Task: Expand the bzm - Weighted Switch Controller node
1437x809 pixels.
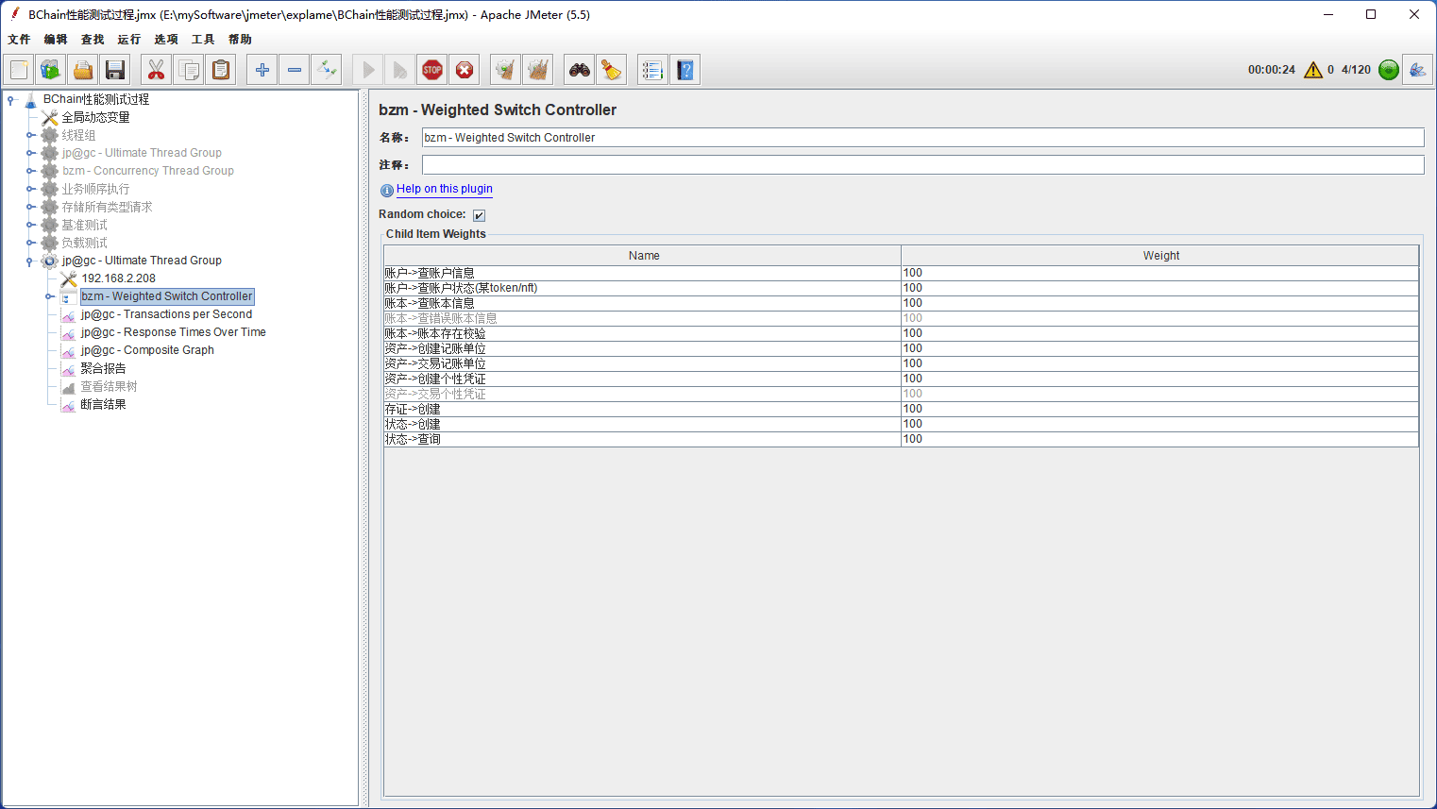Action: [x=49, y=296]
